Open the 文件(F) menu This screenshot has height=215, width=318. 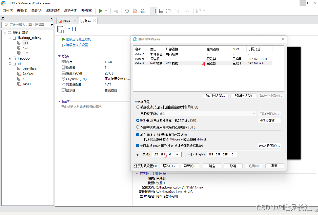(x=8, y=11)
